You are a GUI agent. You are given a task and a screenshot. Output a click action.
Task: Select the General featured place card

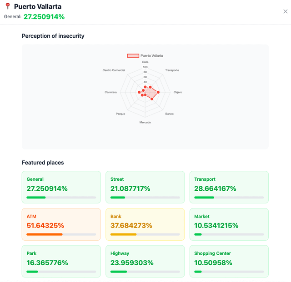61,187
